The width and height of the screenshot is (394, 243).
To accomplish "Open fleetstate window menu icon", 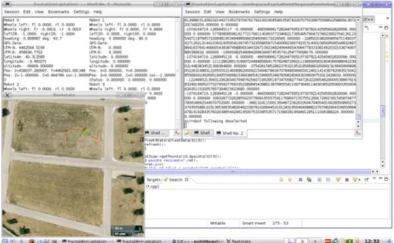I will pyautogui.click(x=7, y=95).
